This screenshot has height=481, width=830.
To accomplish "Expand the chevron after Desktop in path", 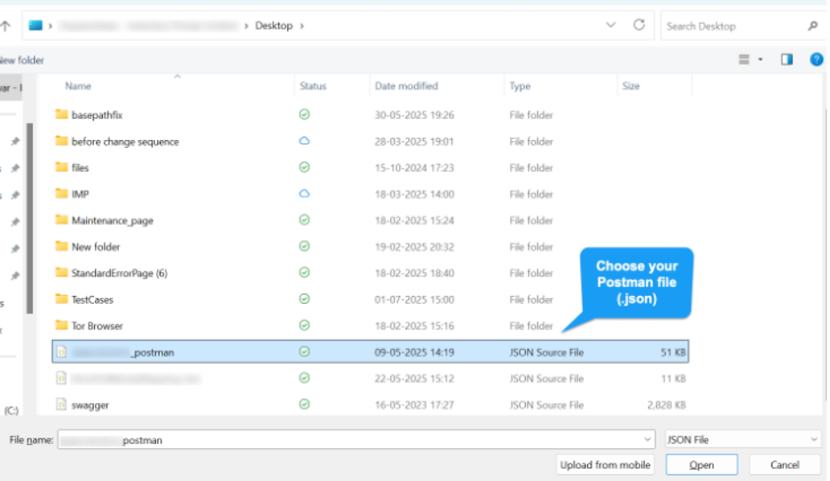I will tap(301, 26).
